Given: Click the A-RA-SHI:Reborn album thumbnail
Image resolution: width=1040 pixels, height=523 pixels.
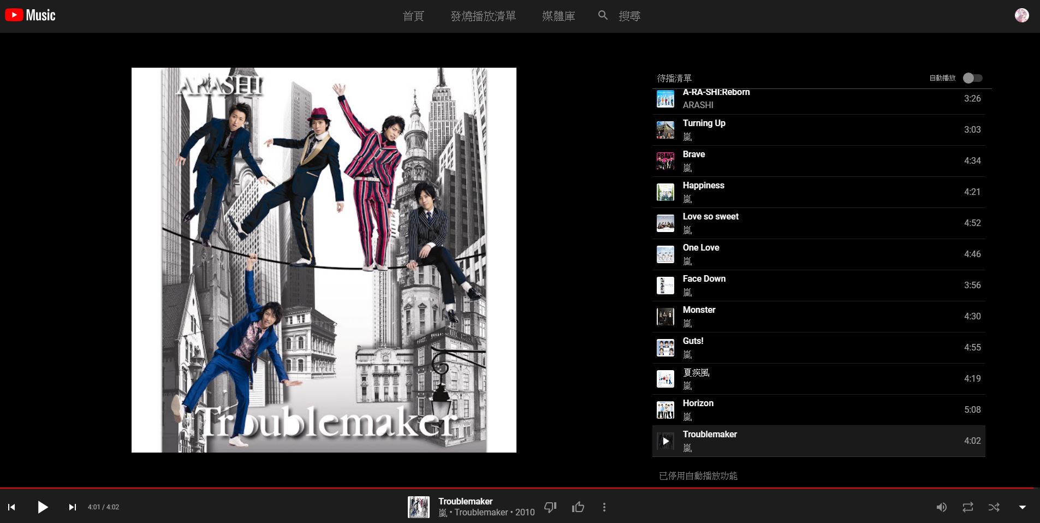Looking at the screenshot, I should point(665,99).
